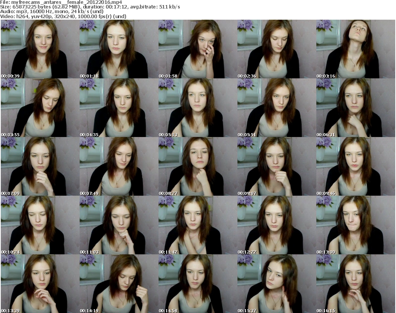Click the 00:02:36 timestamp label
Image resolution: width=396 pixels, height=313 pixels.
[246, 76]
